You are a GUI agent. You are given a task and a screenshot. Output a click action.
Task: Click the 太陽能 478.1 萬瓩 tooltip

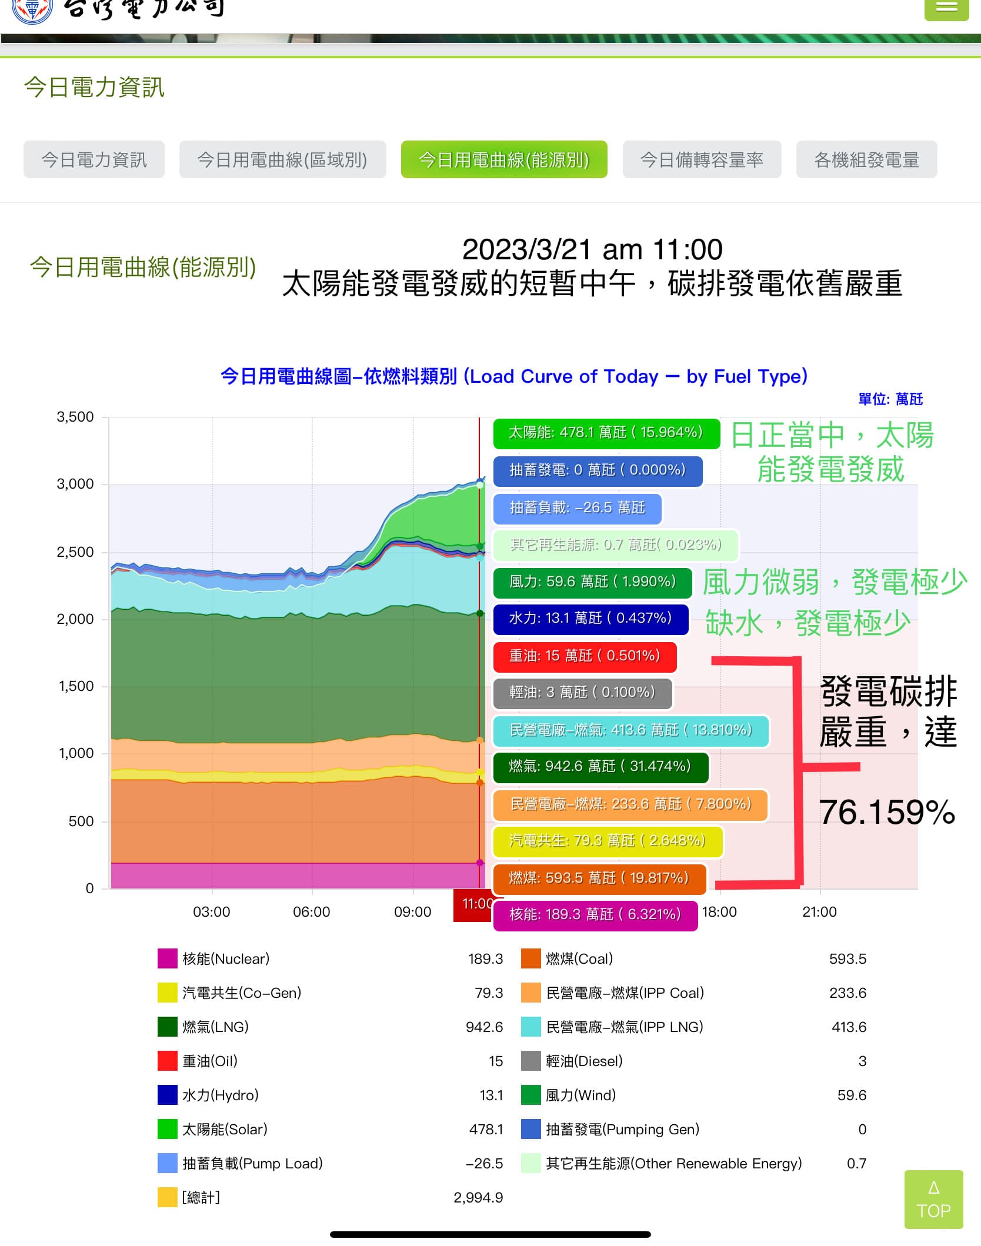606,433
